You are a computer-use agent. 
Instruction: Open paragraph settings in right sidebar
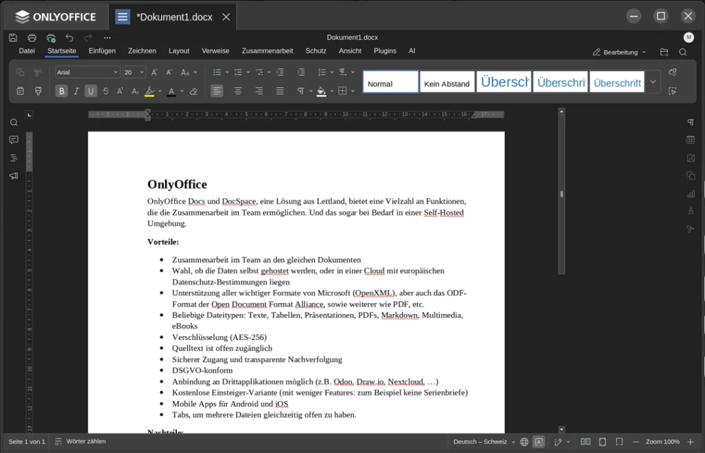[691, 123]
